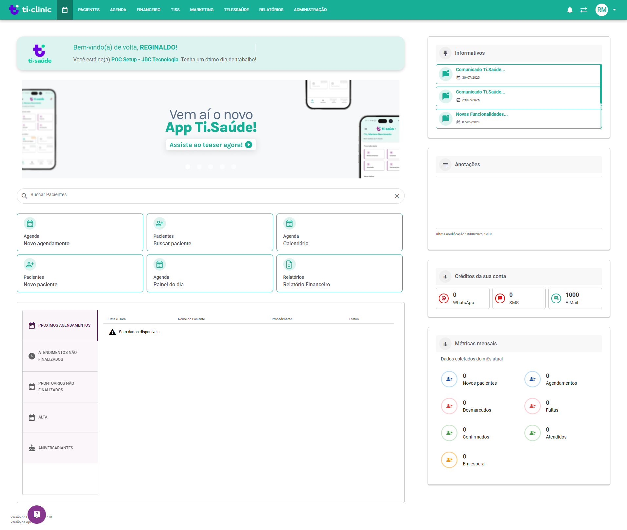
Task: Open the Novas Funcionalidades notice
Action: [518, 118]
